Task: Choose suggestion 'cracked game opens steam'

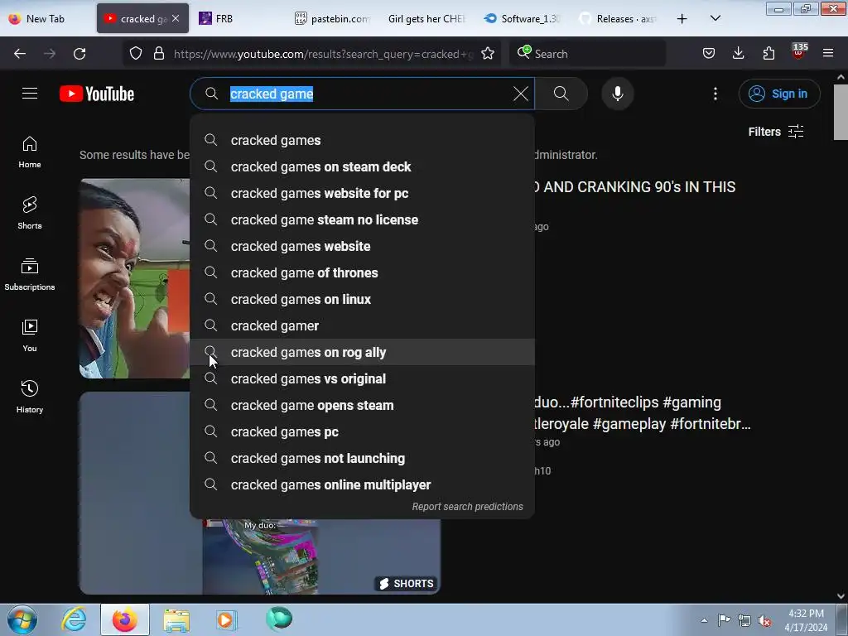Action: 363,405
